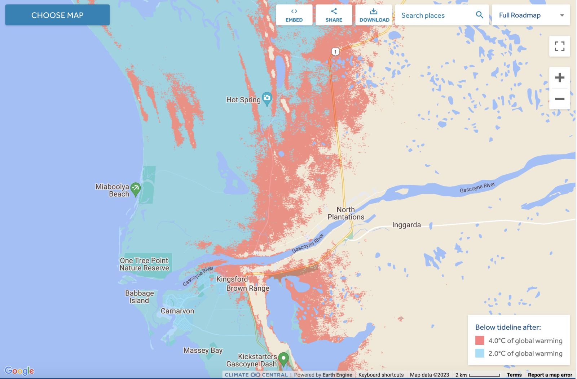Click Highway 1 route shield
This screenshot has height=379, width=577.
coord(335,52)
